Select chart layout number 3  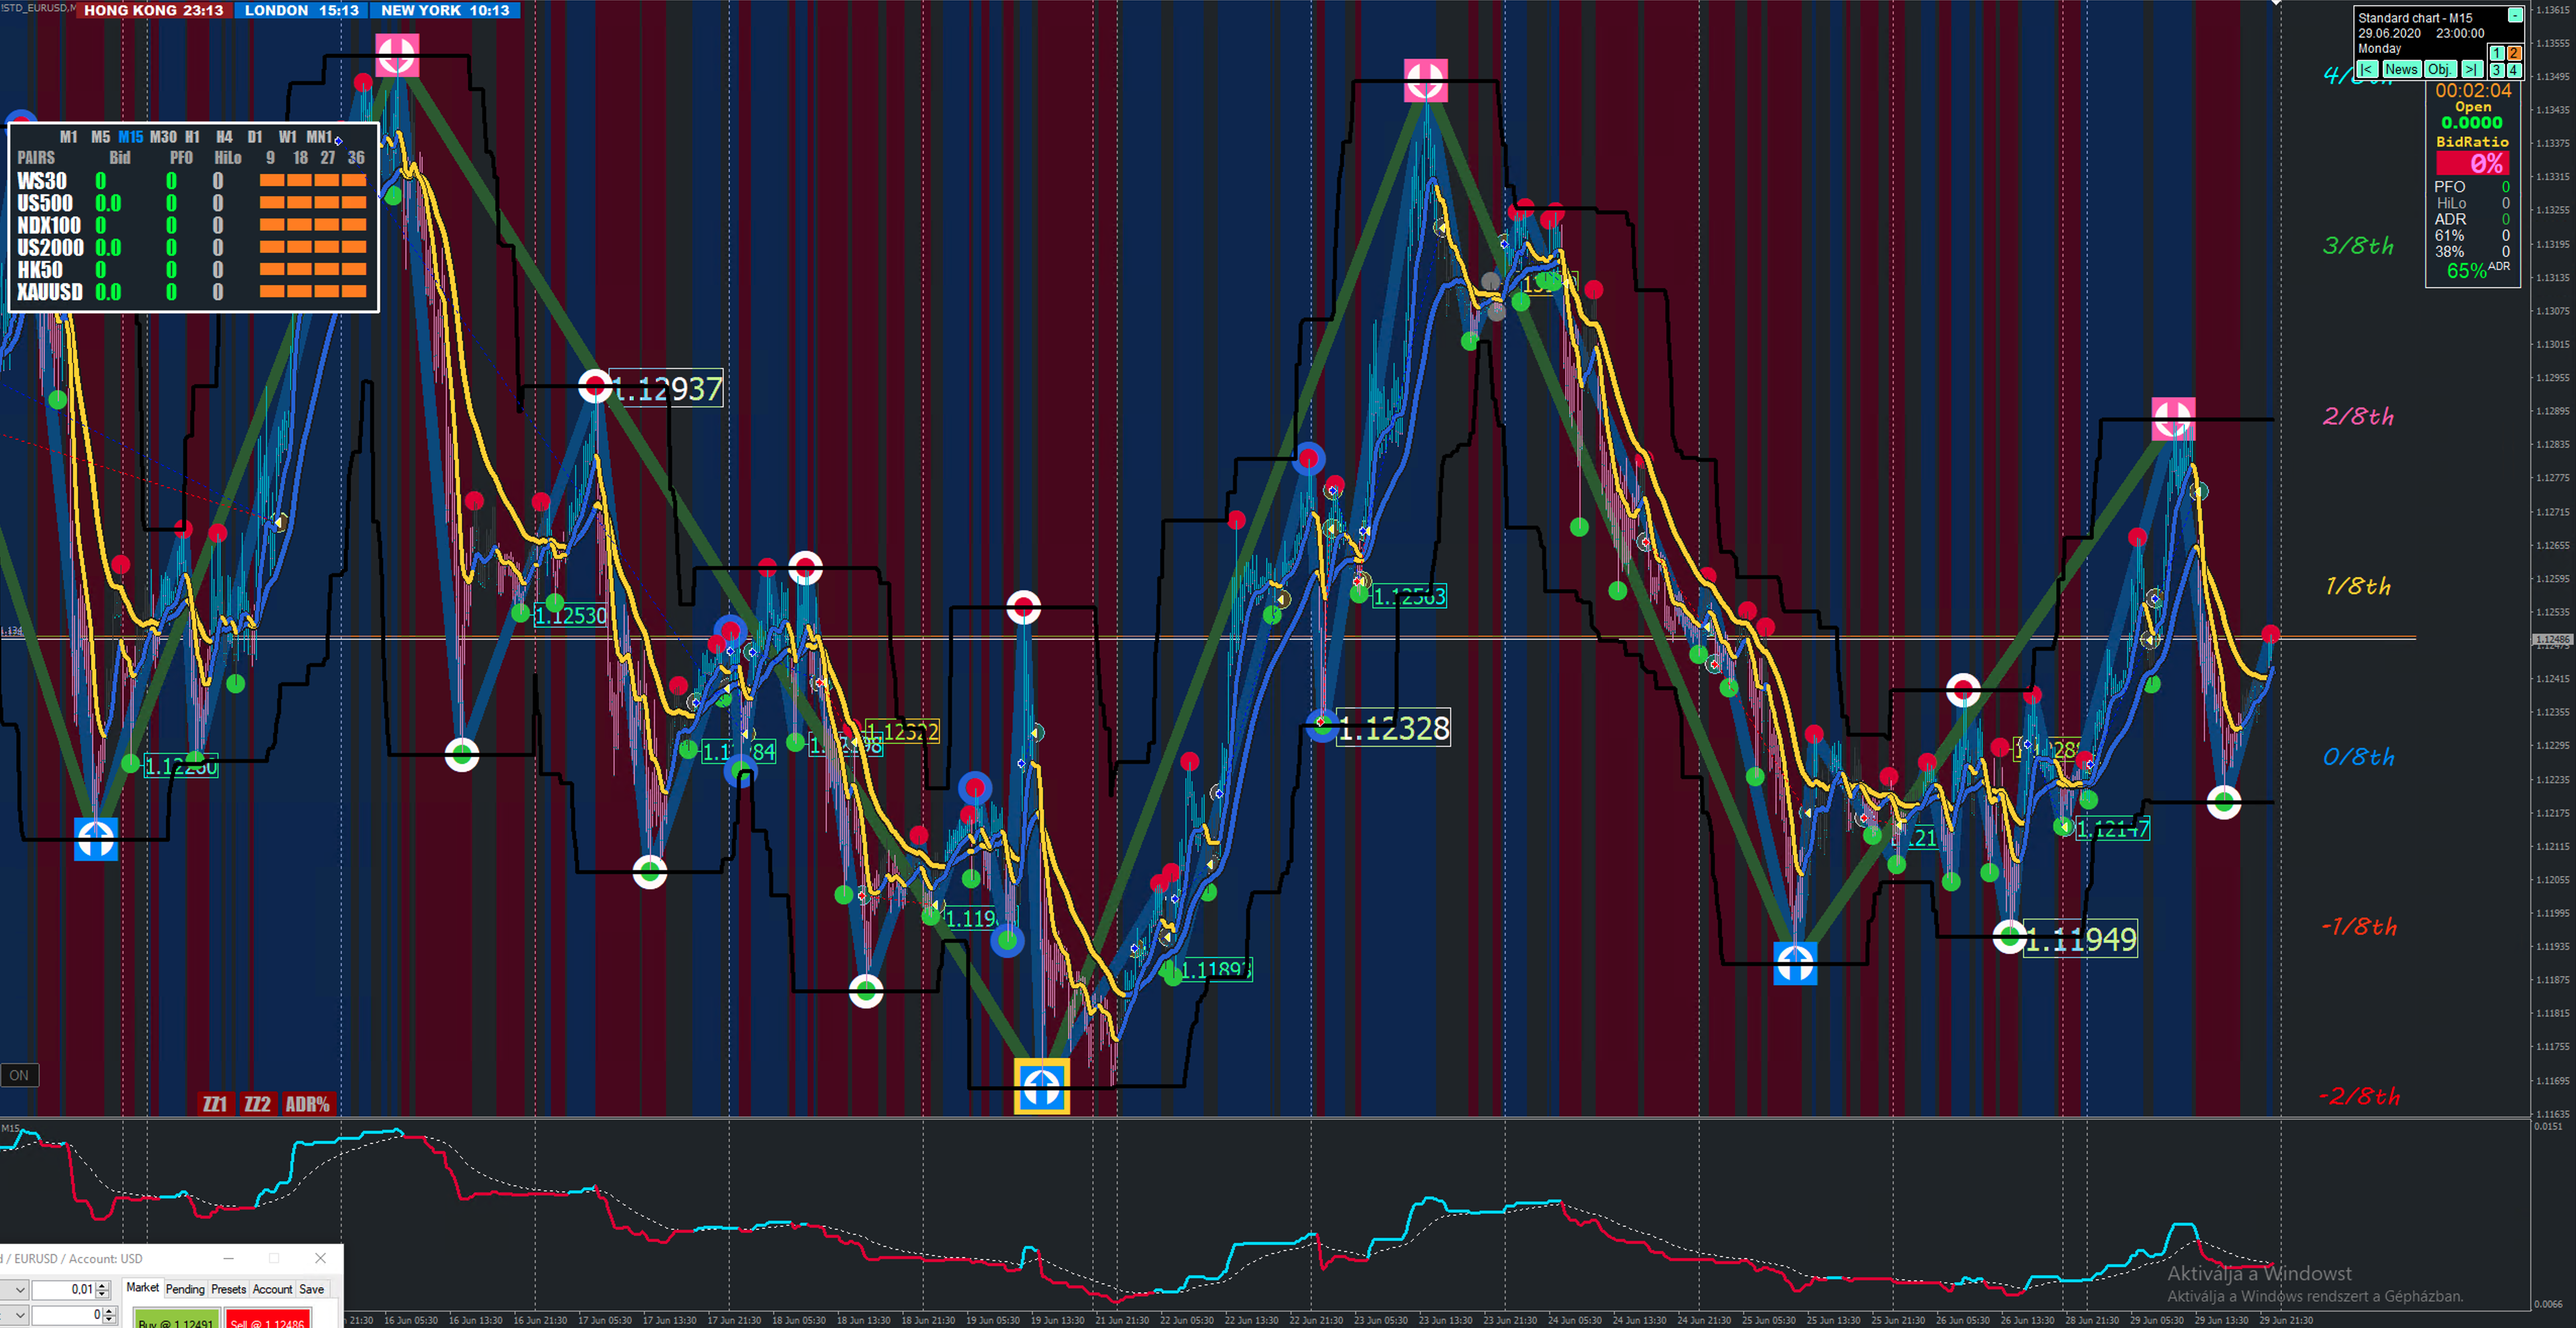click(2496, 70)
